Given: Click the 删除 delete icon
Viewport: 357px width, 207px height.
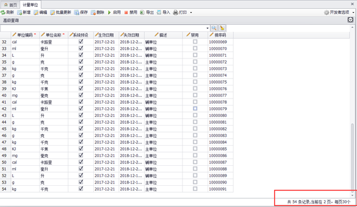Looking at the screenshot, I should point(93,12).
